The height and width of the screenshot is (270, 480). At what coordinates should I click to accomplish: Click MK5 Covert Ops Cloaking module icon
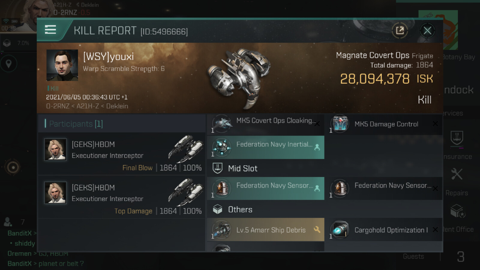tap(222, 123)
